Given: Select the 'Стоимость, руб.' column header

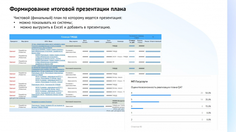Looking at the screenshot, I should [x=132, y=42].
